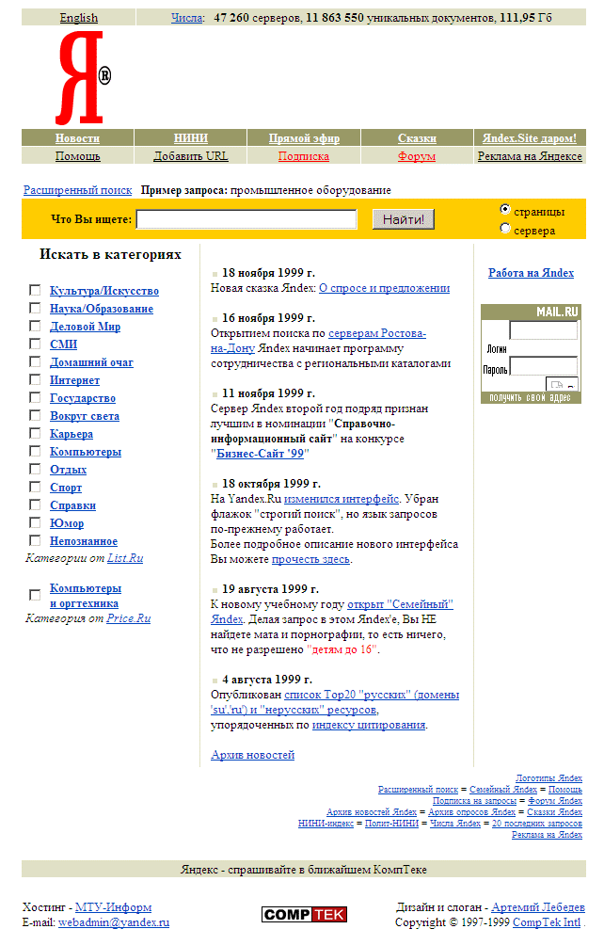Screen dimensions: 604x945
Task: Check the Компьютеры и оргтехника checkbox
Action: pos(35,595)
